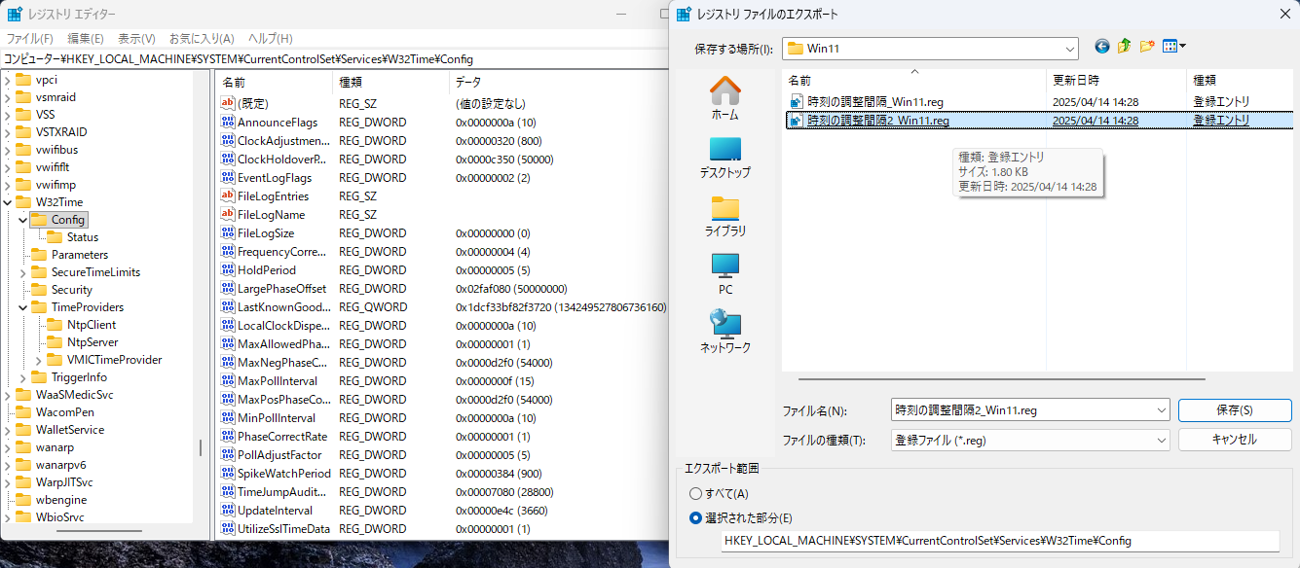Click the Create new folder icon
1300x568 pixels.
tap(1147, 47)
